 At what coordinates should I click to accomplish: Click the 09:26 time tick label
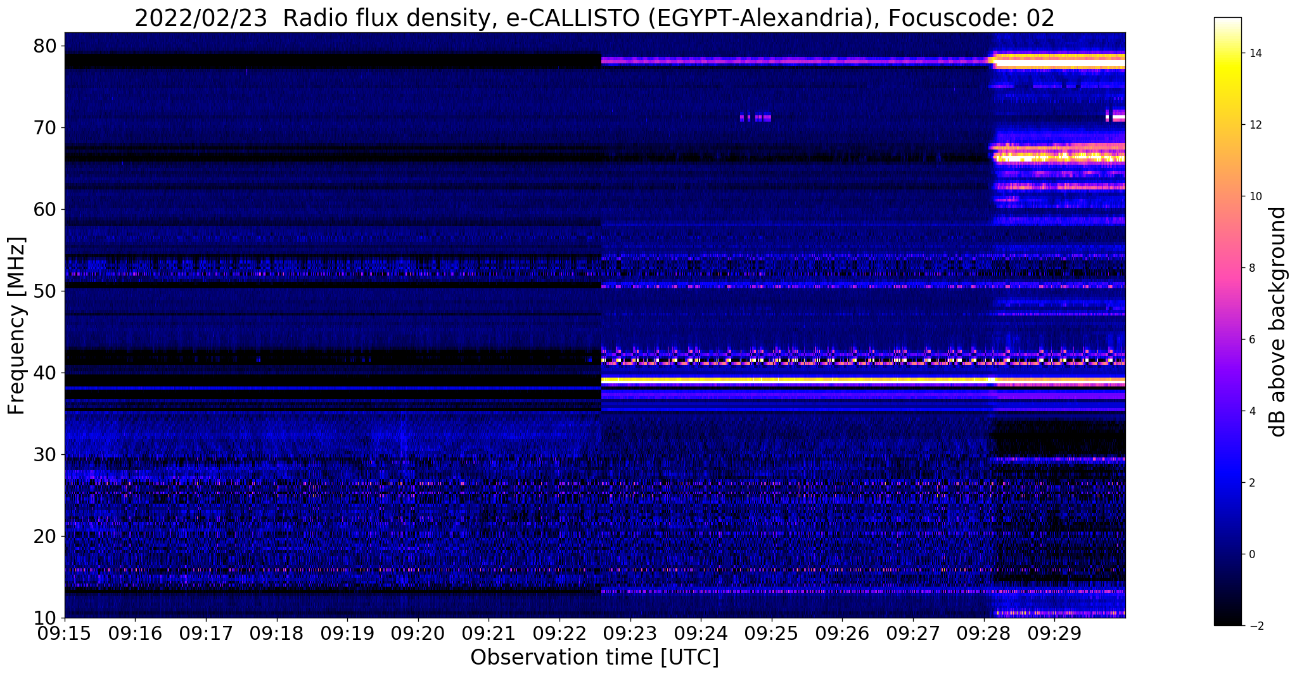pyautogui.click(x=842, y=632)
